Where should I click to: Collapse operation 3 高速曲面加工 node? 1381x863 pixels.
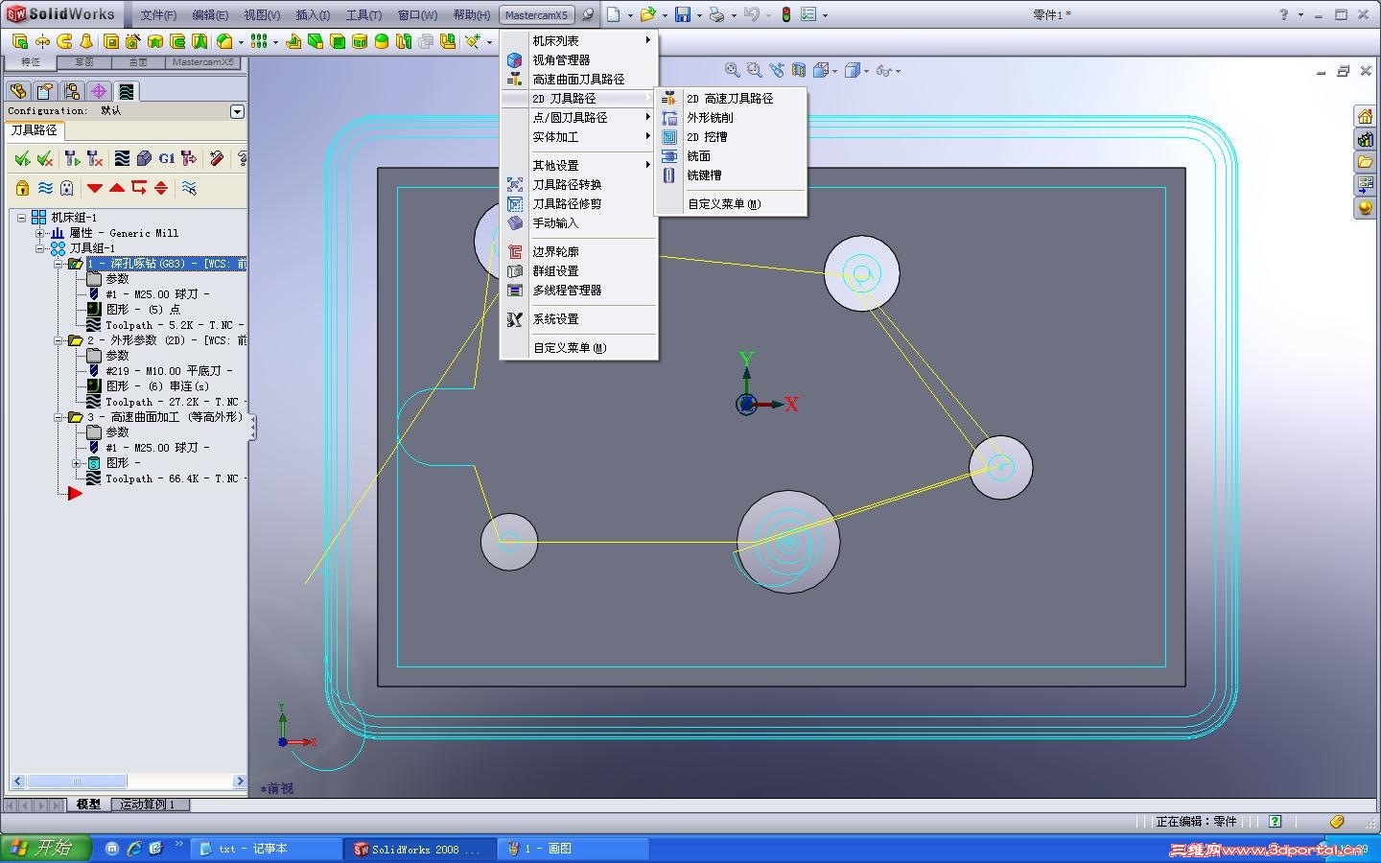[58, 417]
